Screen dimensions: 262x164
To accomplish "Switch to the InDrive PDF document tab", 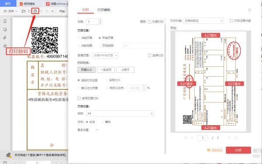I will [57, 3].
